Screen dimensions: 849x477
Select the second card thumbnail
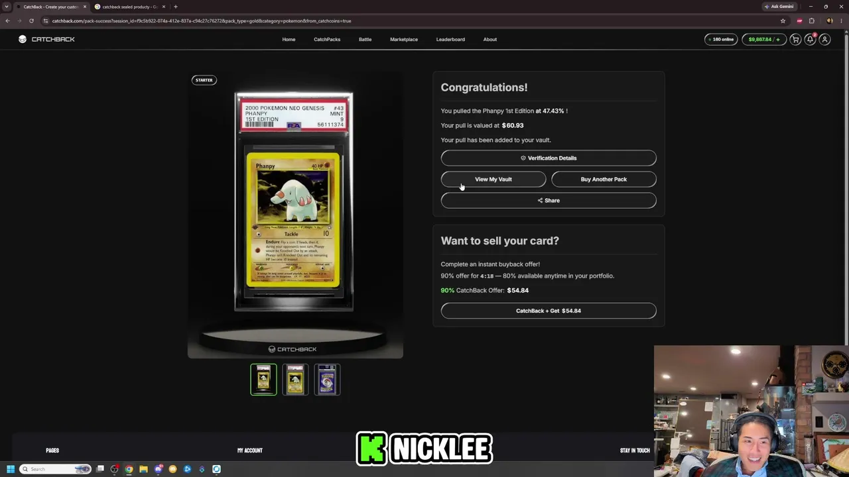pos(295,380)
